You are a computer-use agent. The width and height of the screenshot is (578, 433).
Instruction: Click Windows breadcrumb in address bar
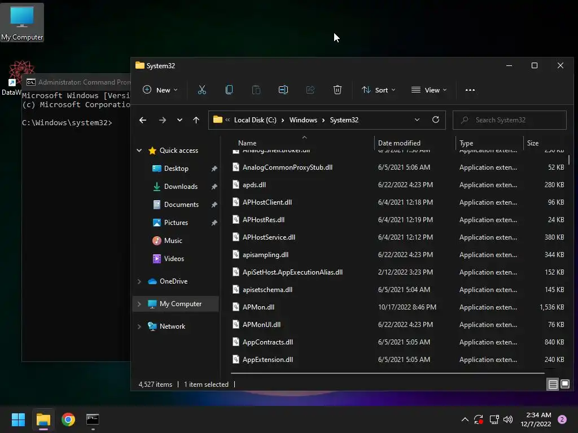(x=303, y=120)
